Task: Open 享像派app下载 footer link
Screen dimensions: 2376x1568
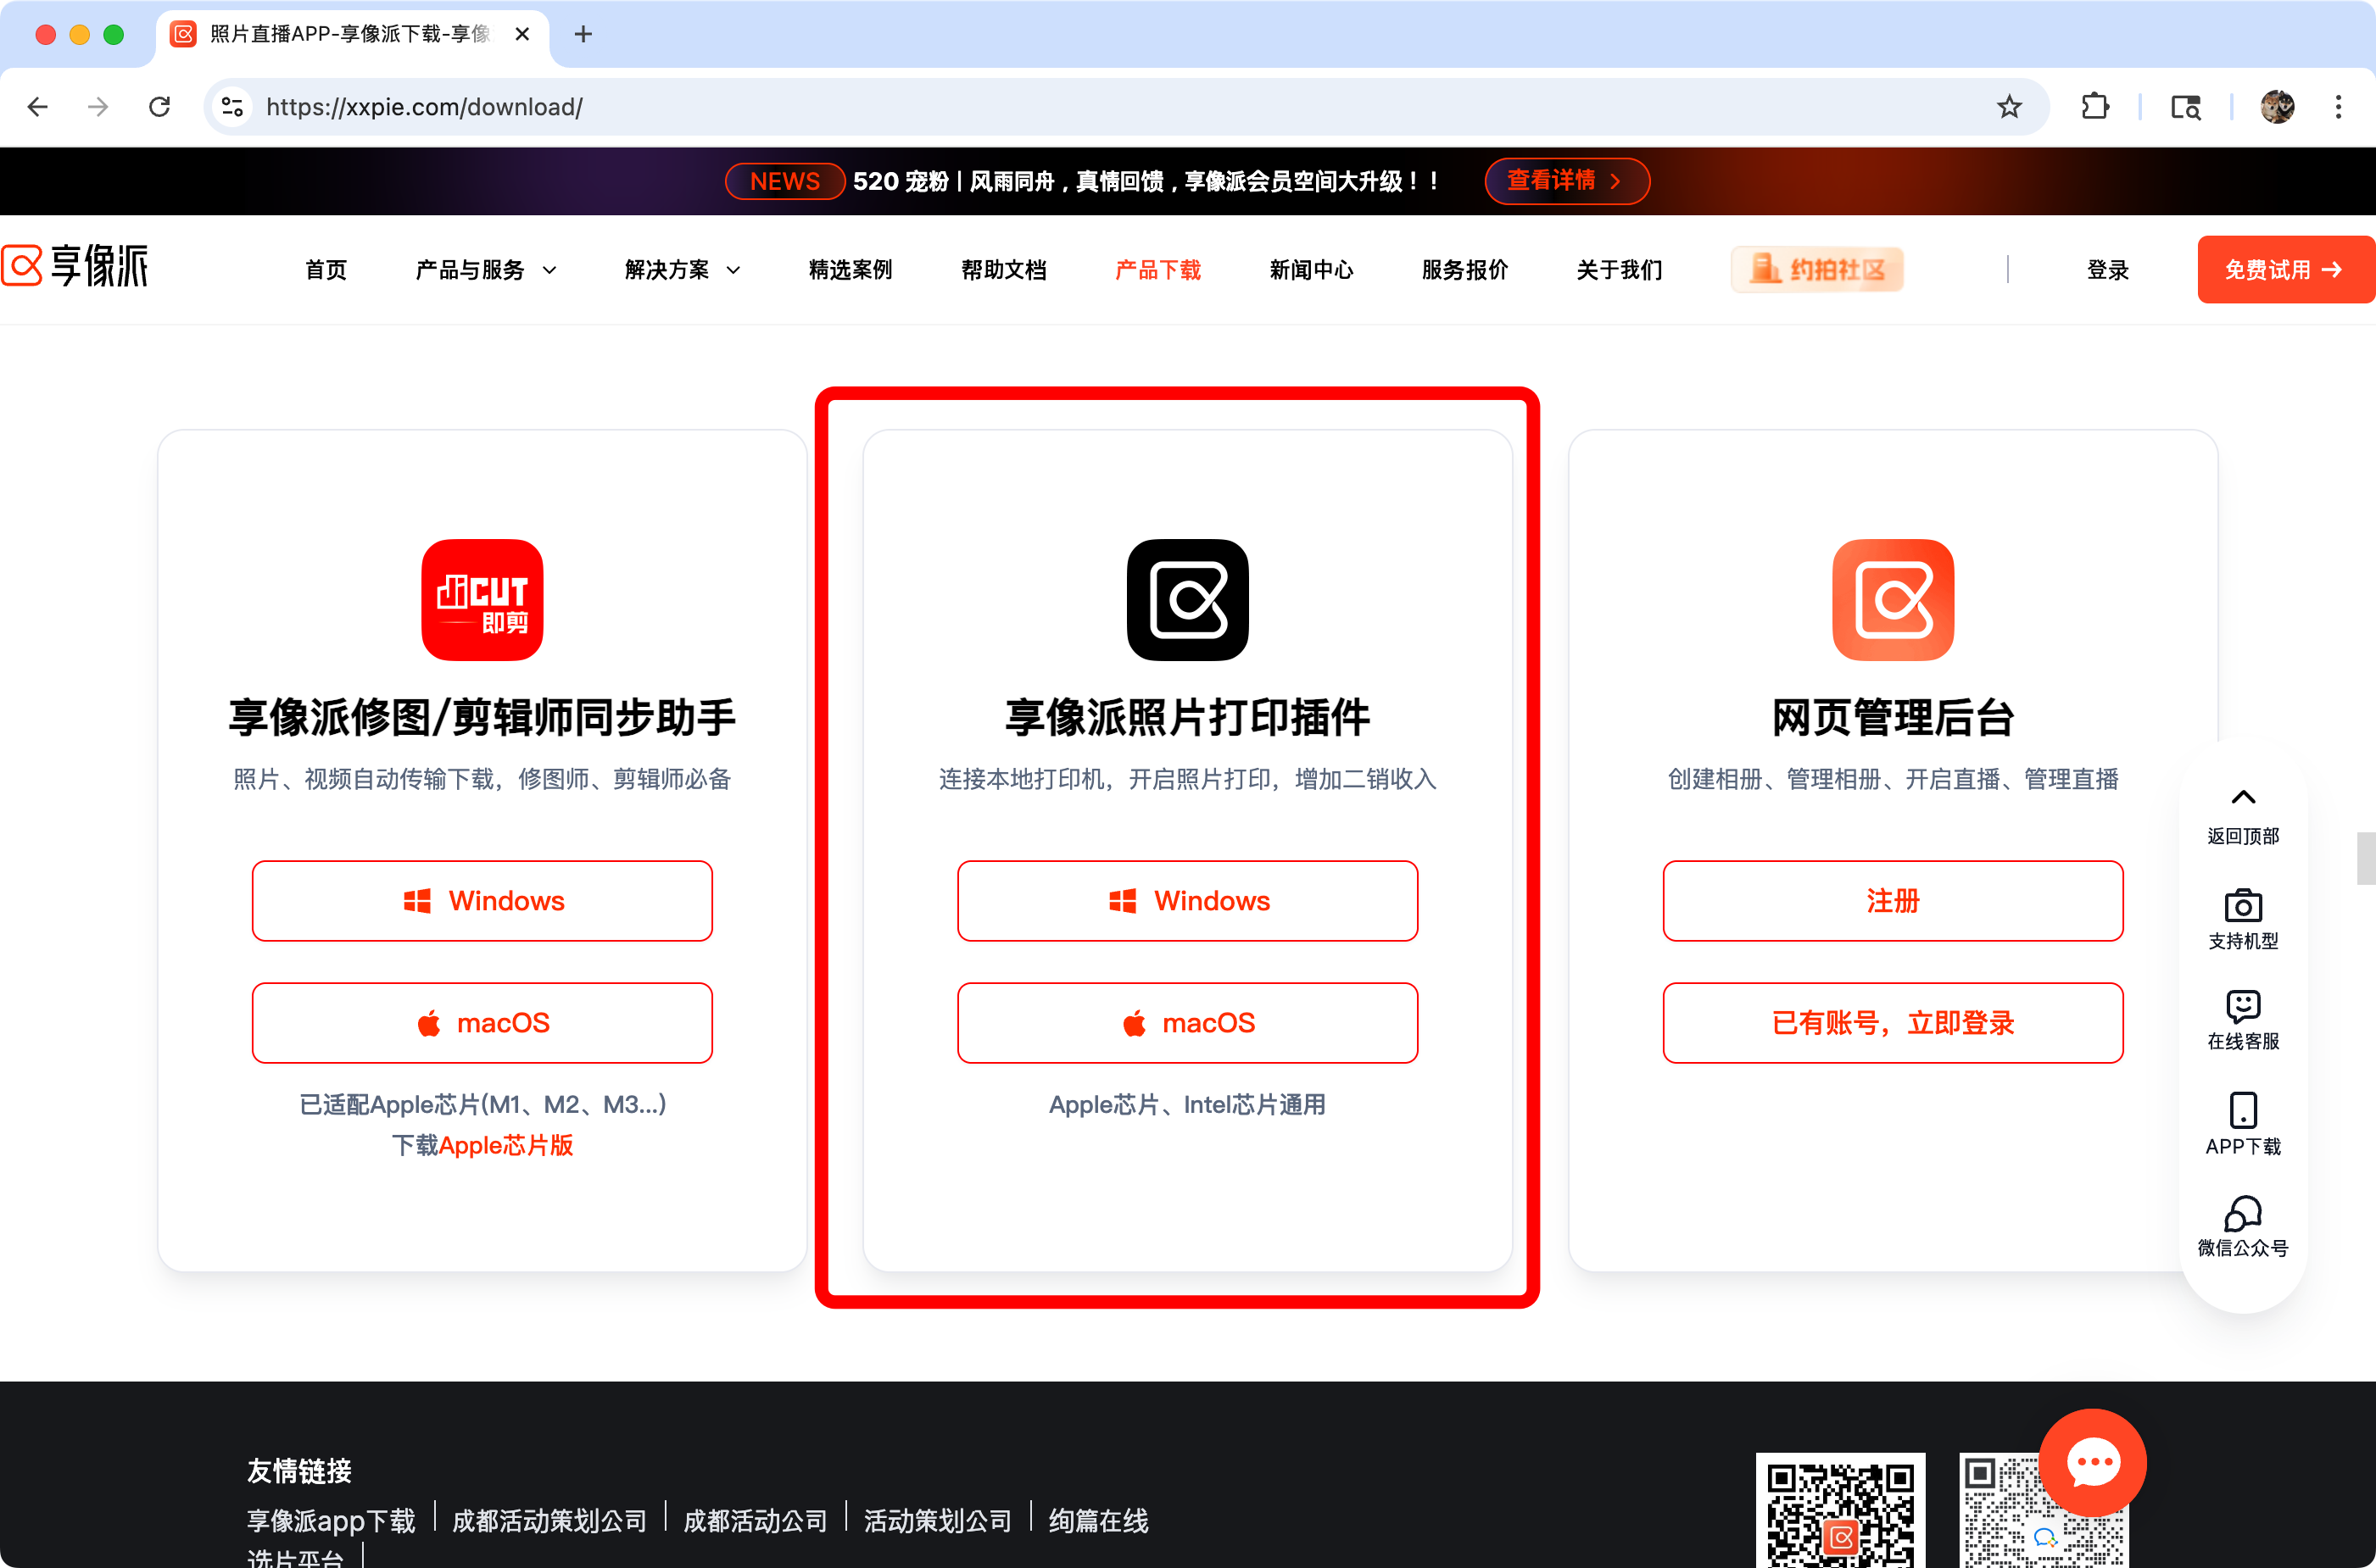Action: [x=332, y=1521]
